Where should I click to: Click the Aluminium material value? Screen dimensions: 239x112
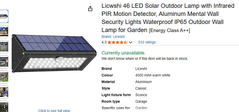click(x=143, y=82)
